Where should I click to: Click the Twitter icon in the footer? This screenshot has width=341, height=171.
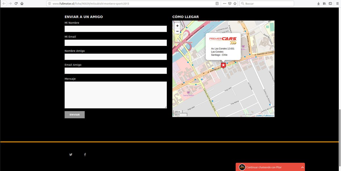click(x=70, y=154)
